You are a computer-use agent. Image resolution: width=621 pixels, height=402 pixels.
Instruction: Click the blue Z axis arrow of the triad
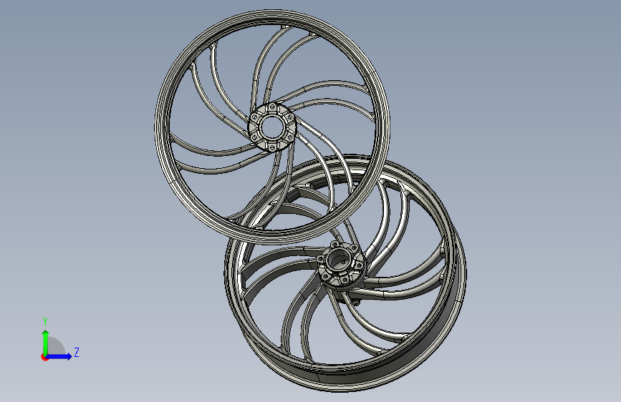click(59, 356)
